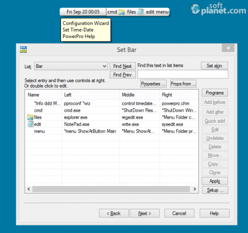Choose Configuration Wizard in popup
248x233 pixels.
[86, 23]
